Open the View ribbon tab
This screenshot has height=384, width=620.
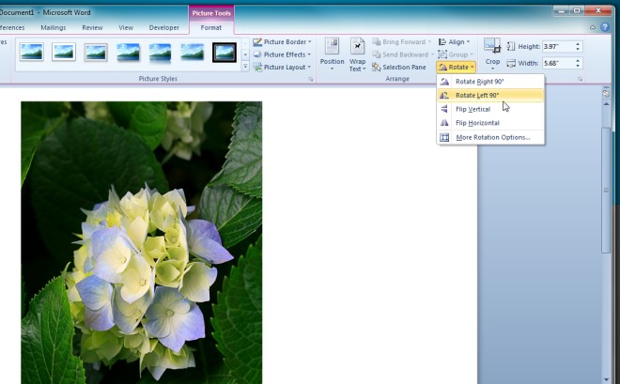(x=126, y=27)
